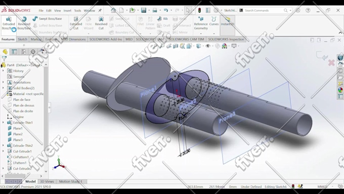344x194 pixels.
Task: Open Reference Geometry dropdown arrow
Action: pos(201,33)
